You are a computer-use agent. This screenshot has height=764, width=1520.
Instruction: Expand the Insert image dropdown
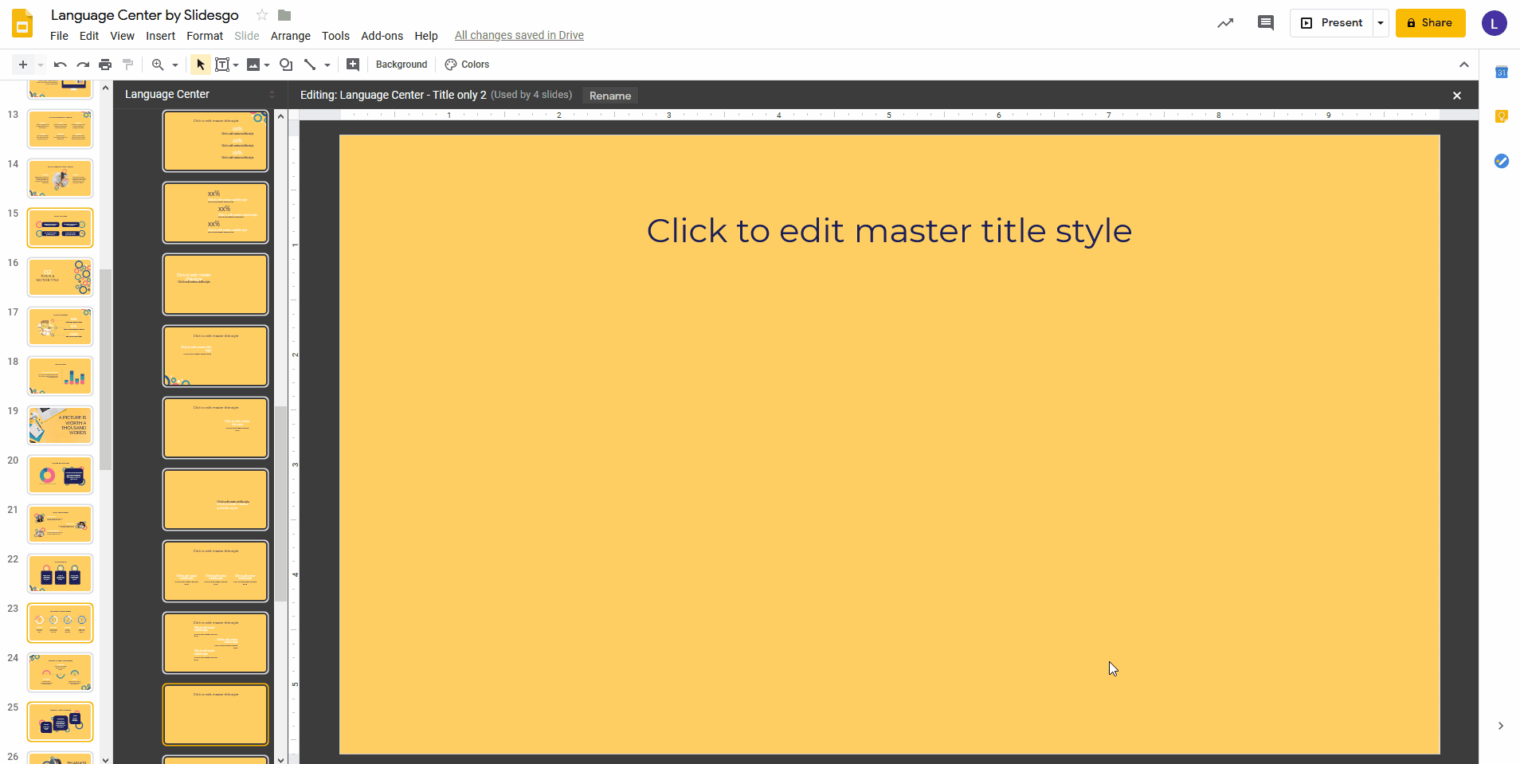point(265,65)
